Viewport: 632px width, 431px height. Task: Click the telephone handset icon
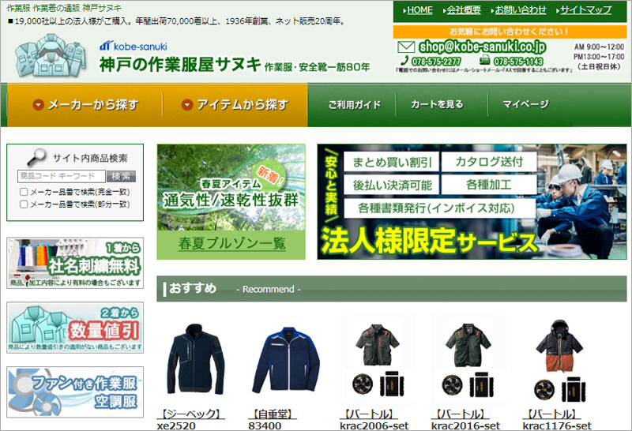404,61
